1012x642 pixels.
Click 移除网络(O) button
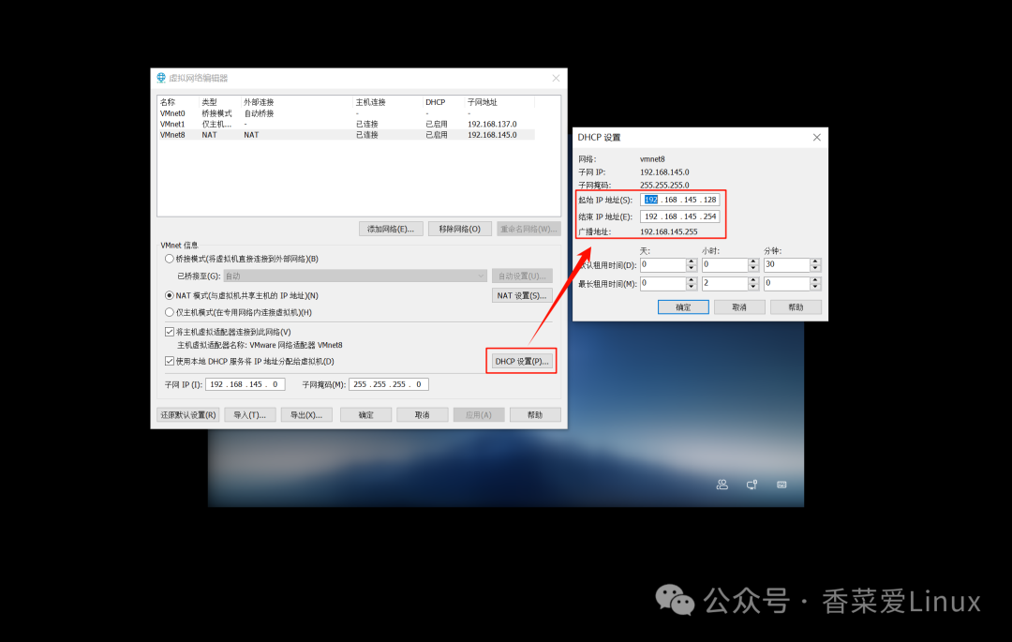click(459, 229)
